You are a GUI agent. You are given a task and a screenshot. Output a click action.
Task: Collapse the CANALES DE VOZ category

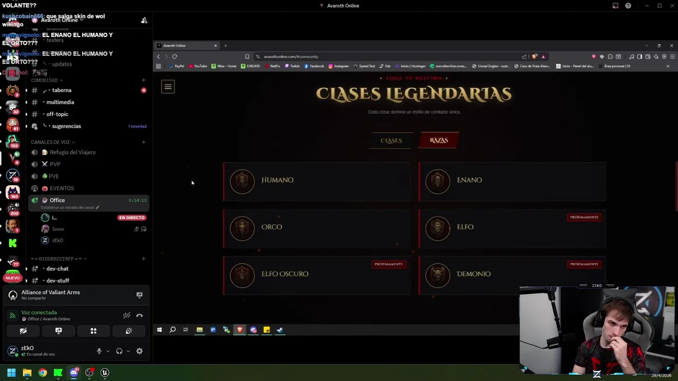[x=52, y=142]
